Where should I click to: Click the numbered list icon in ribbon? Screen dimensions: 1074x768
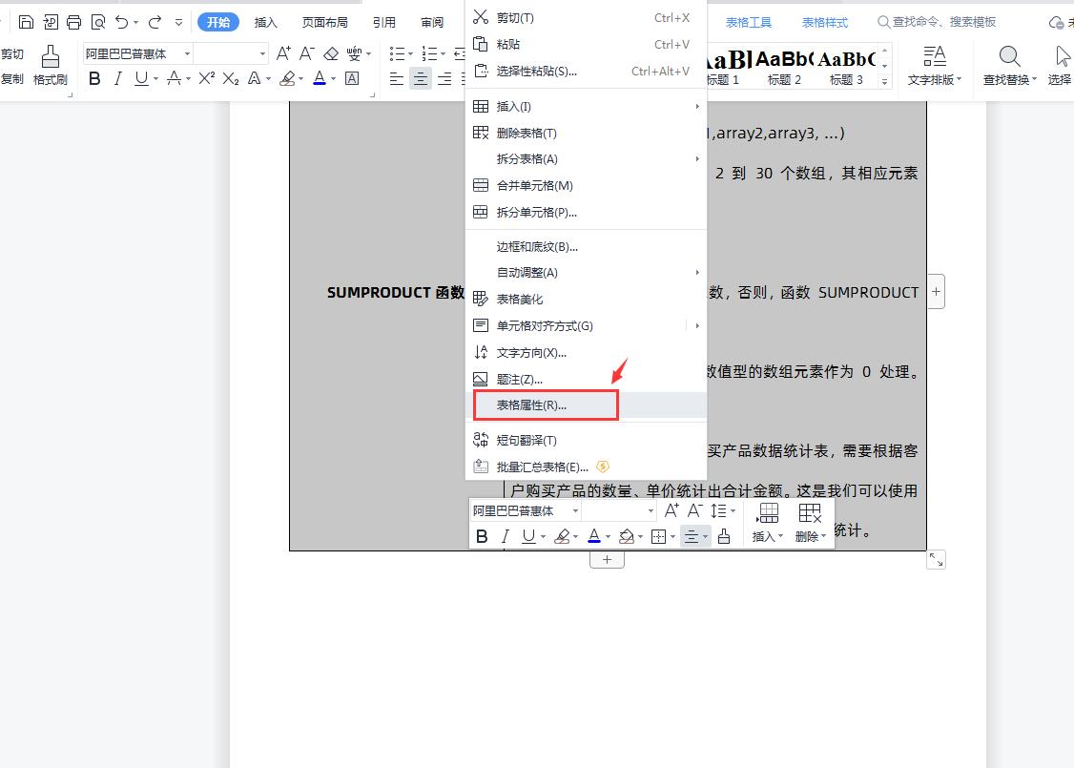[x=429, y=53]
